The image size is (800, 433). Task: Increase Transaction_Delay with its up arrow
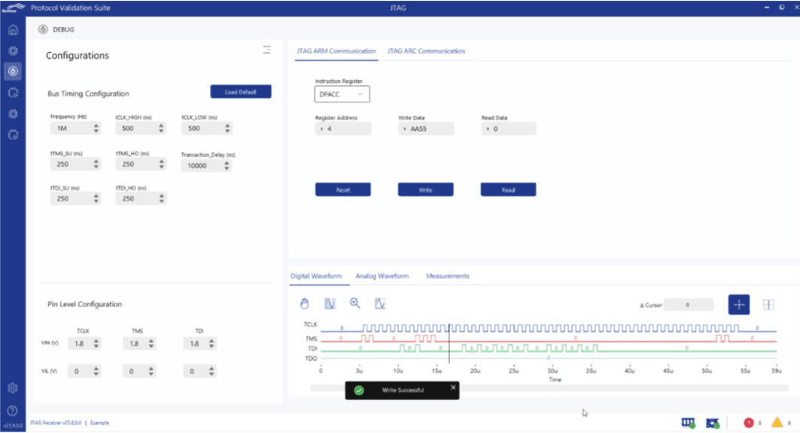[x=227, y=163]
